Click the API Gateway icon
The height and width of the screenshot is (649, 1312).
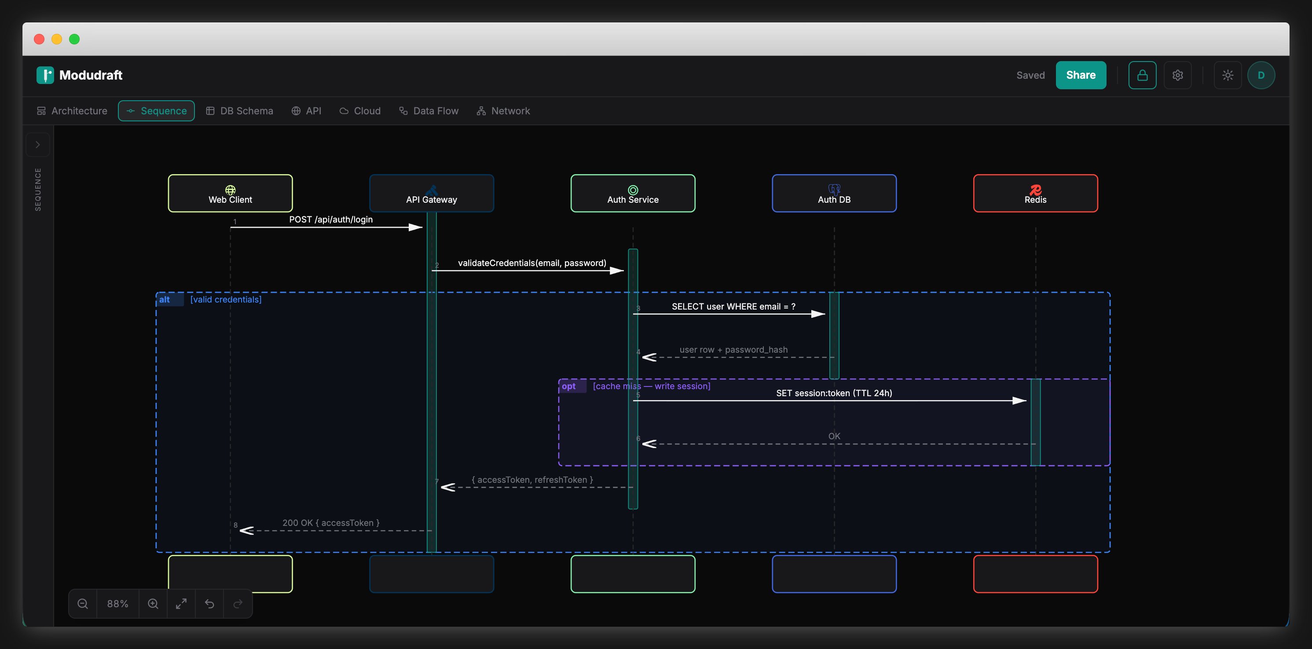(431, 190)
